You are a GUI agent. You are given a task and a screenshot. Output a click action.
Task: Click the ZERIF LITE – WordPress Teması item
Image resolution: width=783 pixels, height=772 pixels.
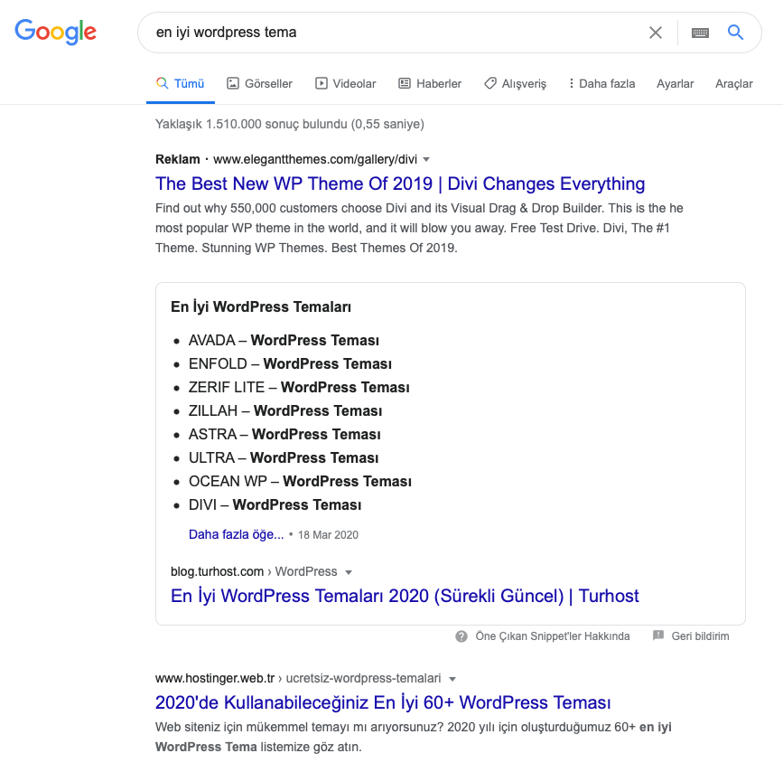point(299,388)
